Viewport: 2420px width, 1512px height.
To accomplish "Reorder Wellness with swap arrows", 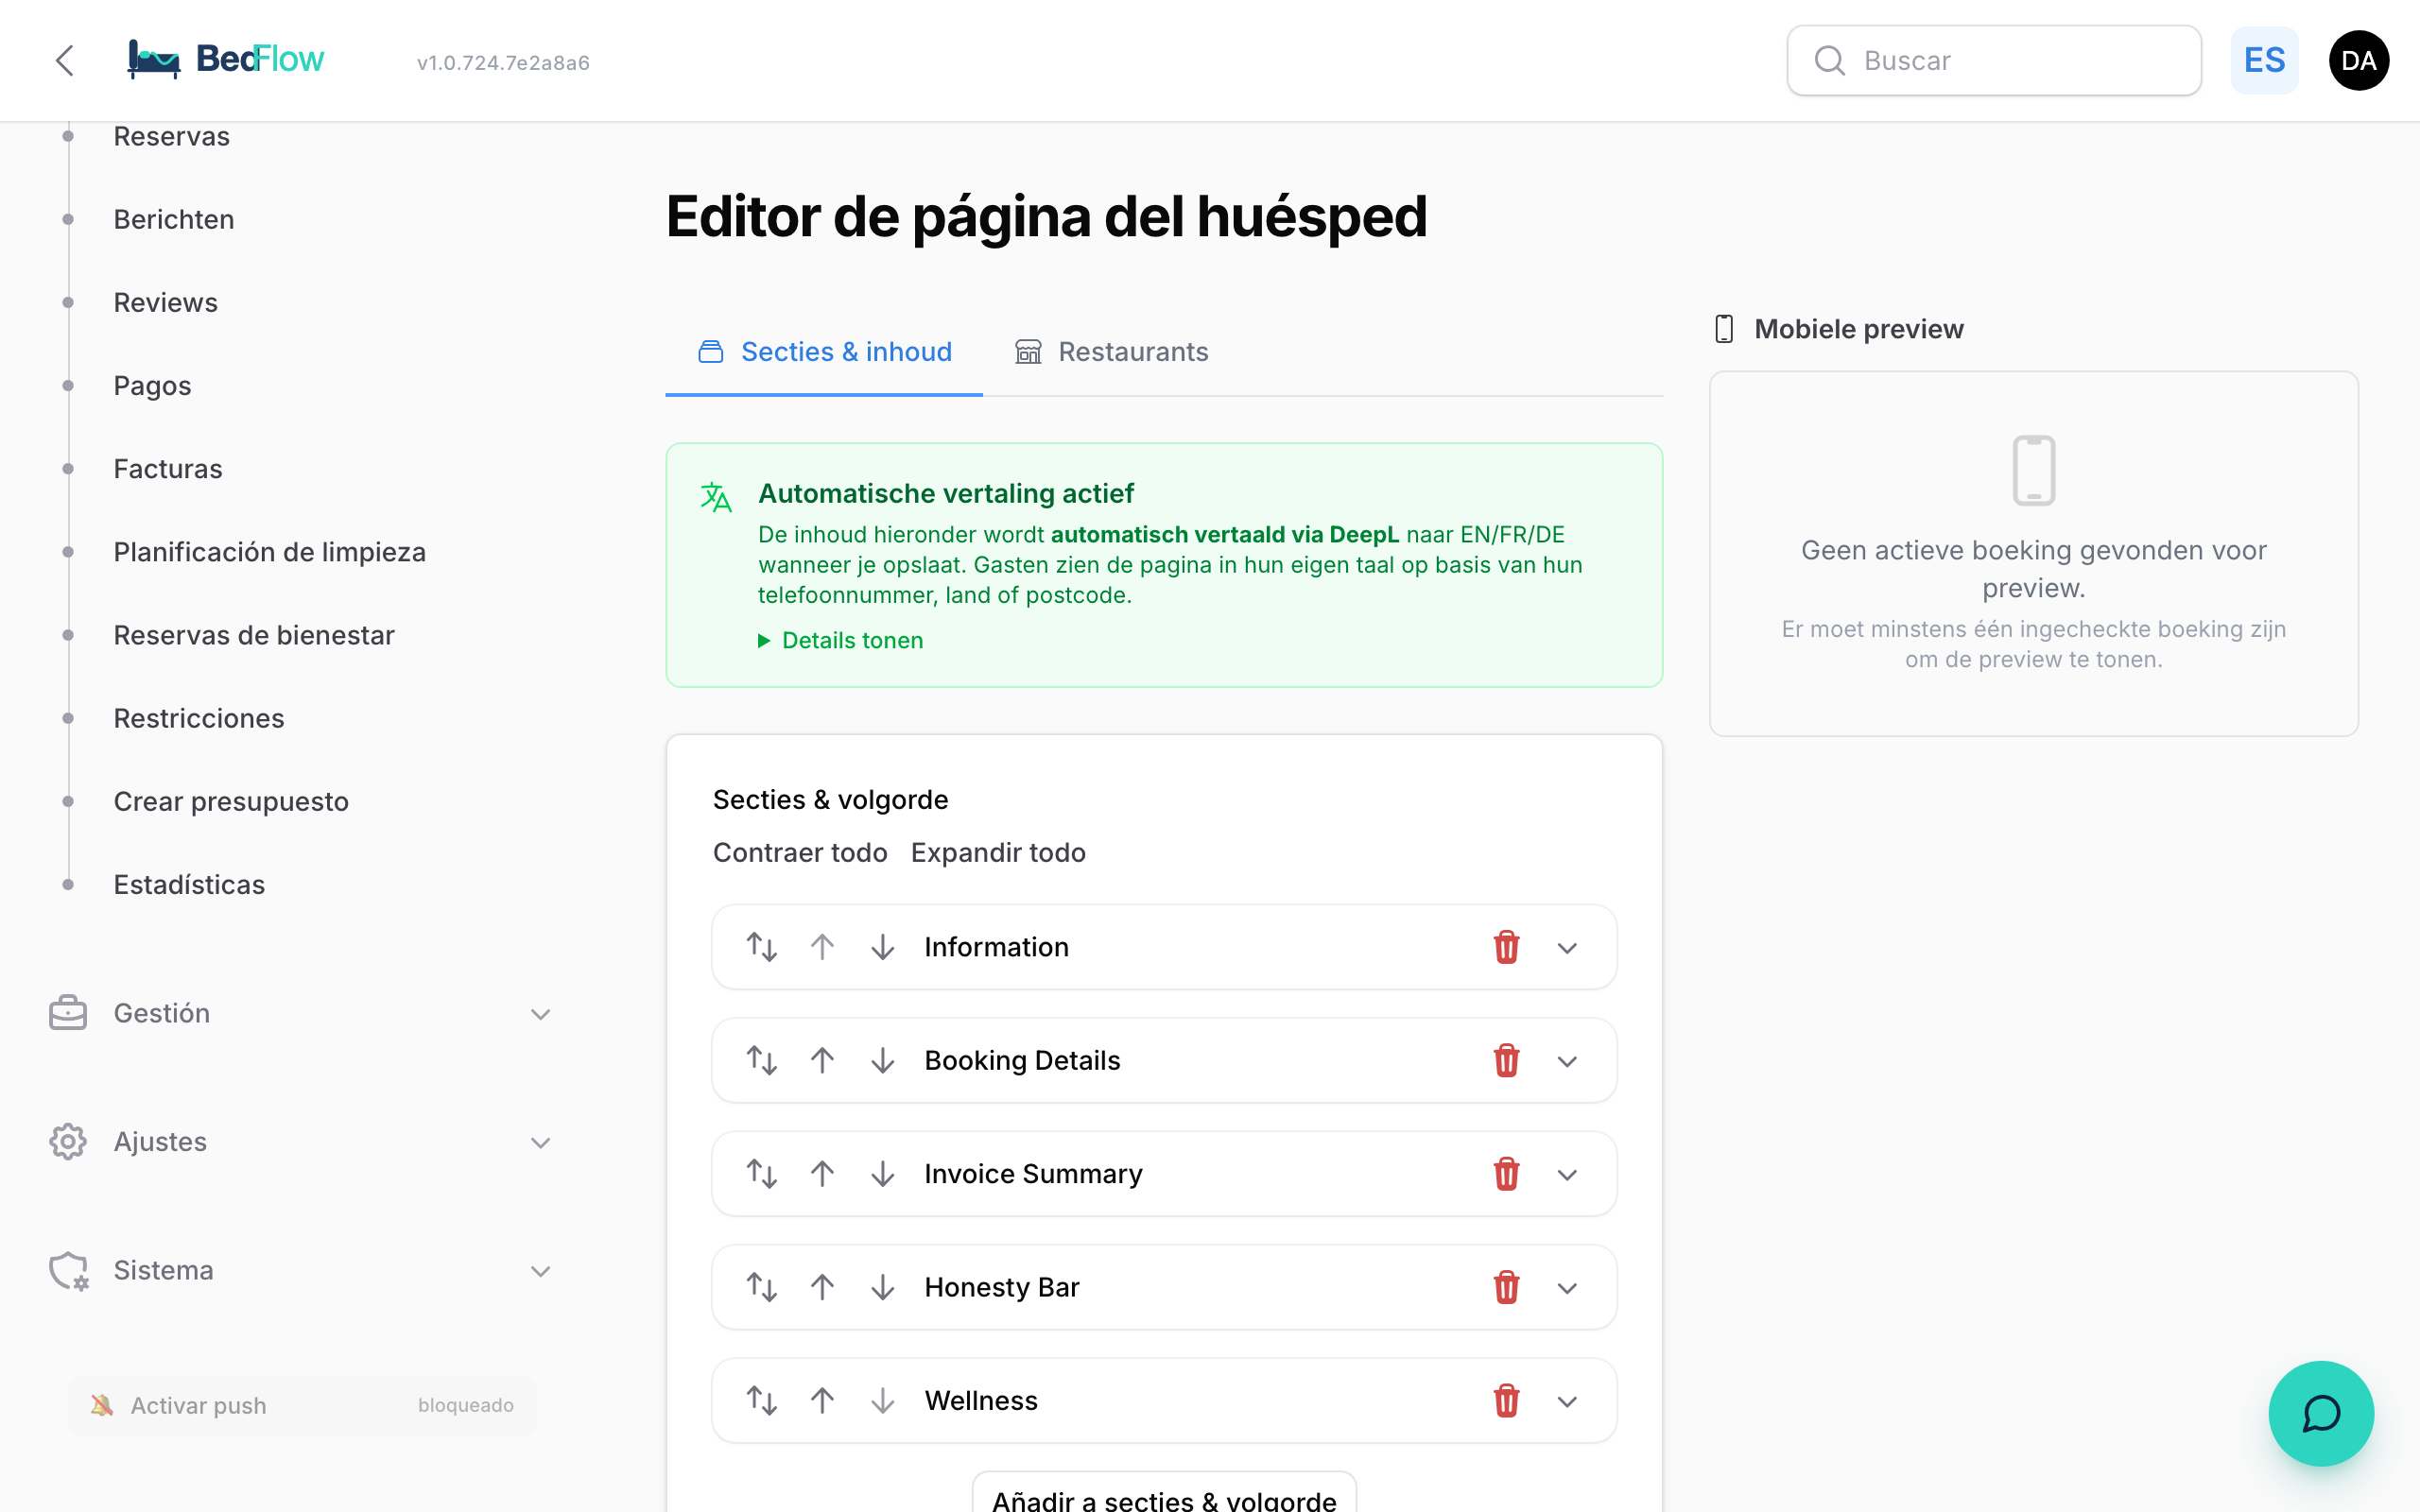I will 762,1400.
